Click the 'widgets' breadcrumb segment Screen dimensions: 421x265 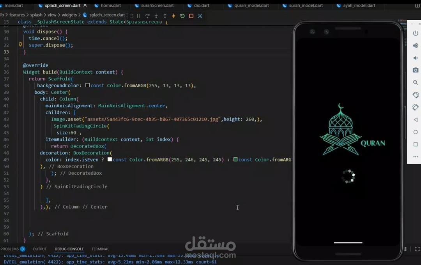[x=69, y=15]
